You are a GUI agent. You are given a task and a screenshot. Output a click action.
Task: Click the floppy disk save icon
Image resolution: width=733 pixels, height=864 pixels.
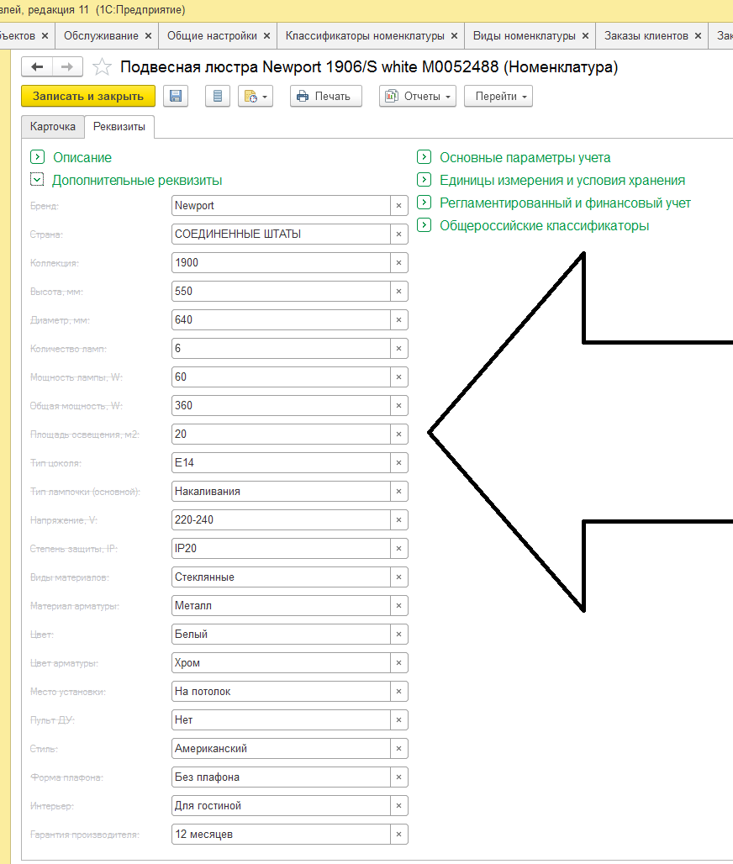[x=176, y=97]
